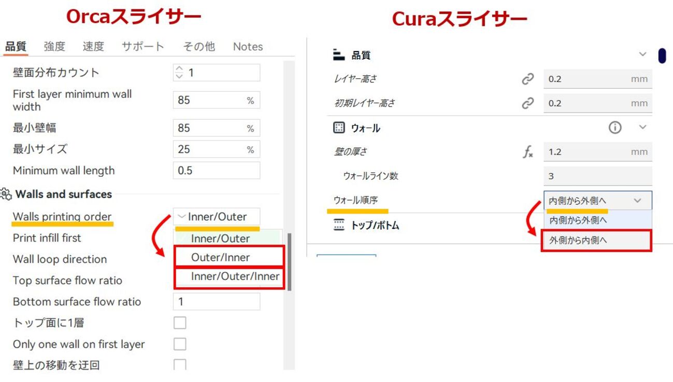Viewport: 673px width, 382px height.
Task: Click the Print infill first label
Action: [x=47, y=238]
